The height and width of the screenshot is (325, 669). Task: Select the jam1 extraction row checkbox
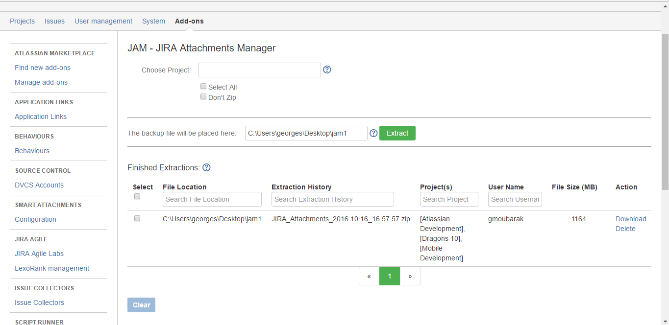click(137, 219)
